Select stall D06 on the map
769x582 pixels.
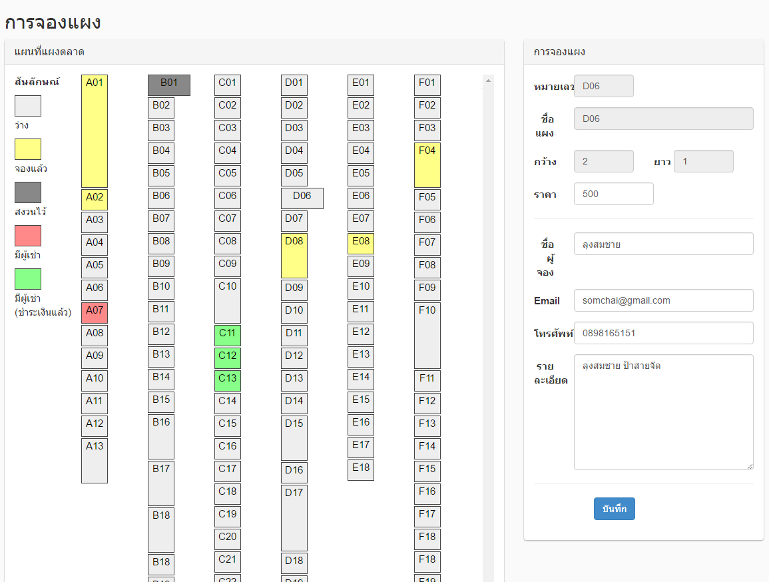tap(302, 198)
